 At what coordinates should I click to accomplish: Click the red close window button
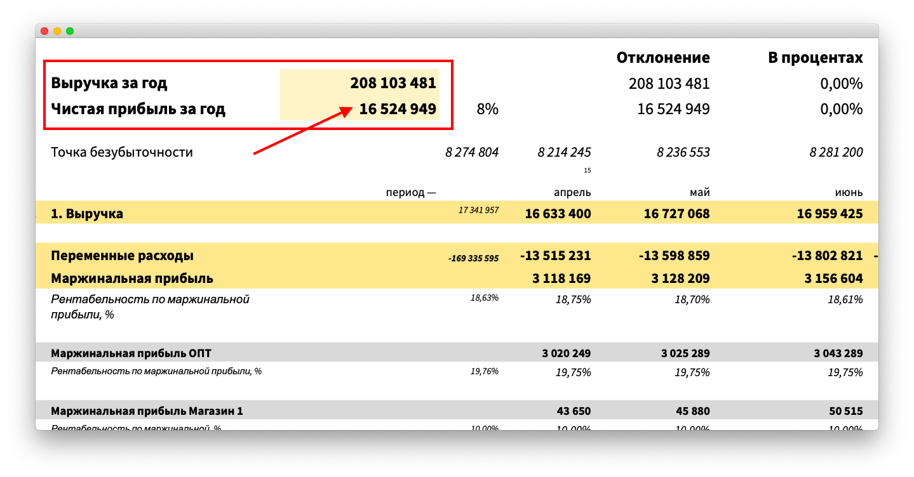click(x=44, y=31)
